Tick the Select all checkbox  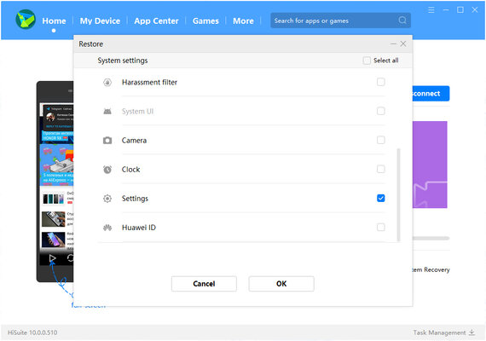point(367,61)
